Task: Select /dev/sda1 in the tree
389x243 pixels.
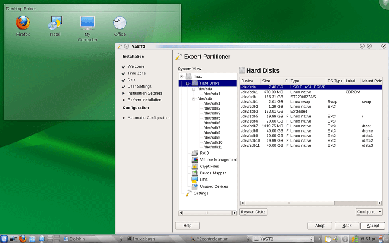Action: point(212,94)
